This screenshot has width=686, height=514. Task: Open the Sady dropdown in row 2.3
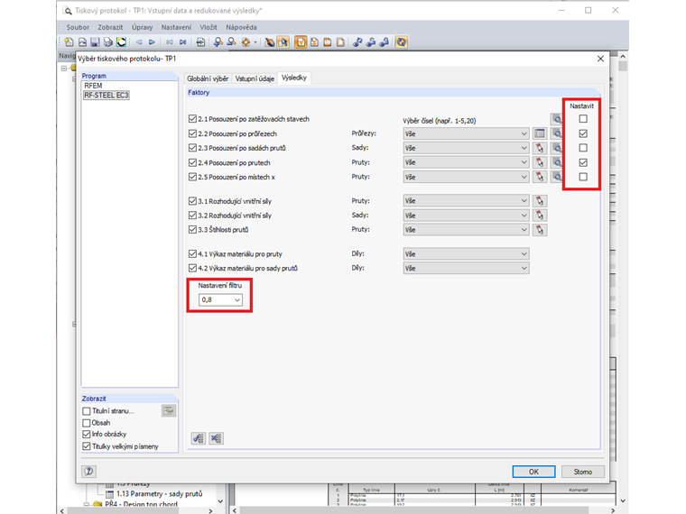466,148
